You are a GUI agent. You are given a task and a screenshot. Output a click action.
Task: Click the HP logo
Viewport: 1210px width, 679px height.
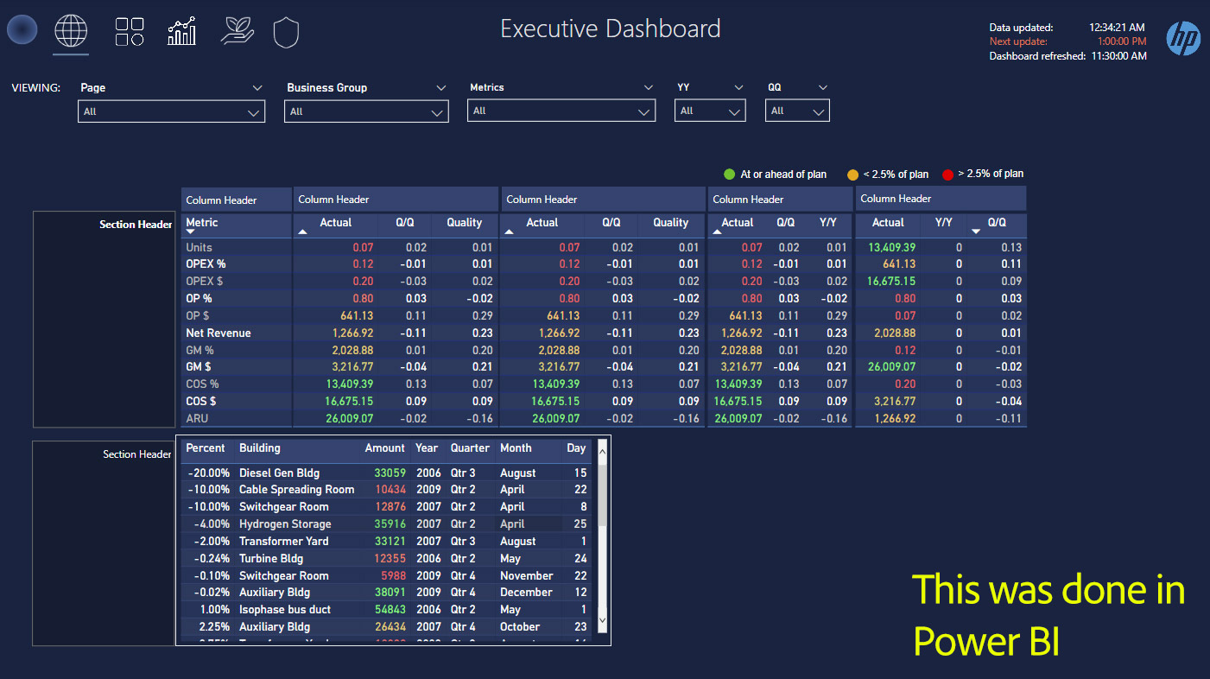click(x=1182, y=38)
